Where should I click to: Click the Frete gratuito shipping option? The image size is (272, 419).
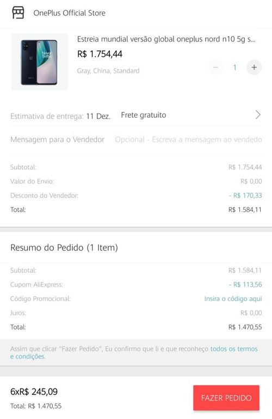pos(143,115)
